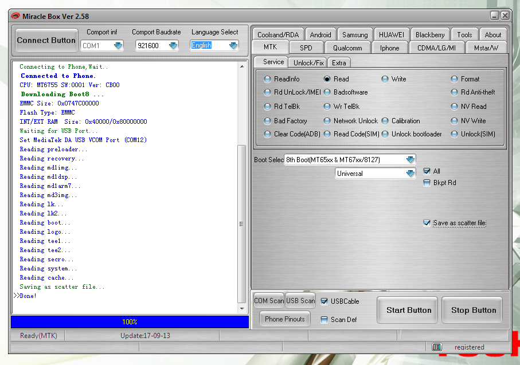Viewport: 520px width, 365px height.
Task: Select the Read radio option
Action: tap(337, 79)
